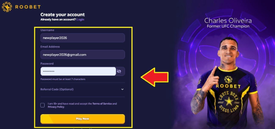Open the Referral Code (Optional) section
The width and height of the screenshot is (275, 129).
(83, 89)
